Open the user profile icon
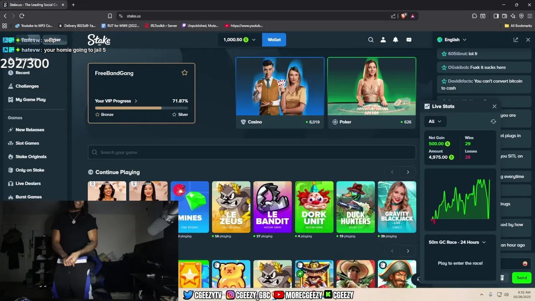Image resolution: width=535 pixels, height=301 pixels. pyautogui.click(x=383, y=40)
